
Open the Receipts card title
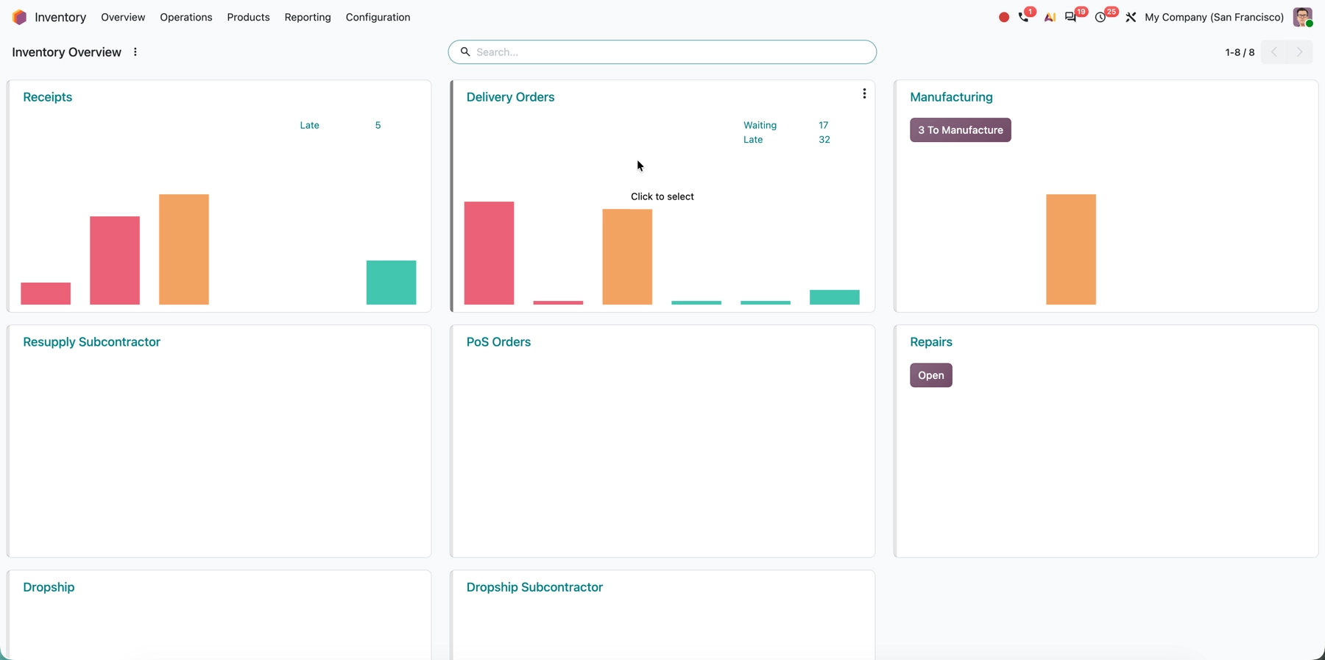click(47, 97)
